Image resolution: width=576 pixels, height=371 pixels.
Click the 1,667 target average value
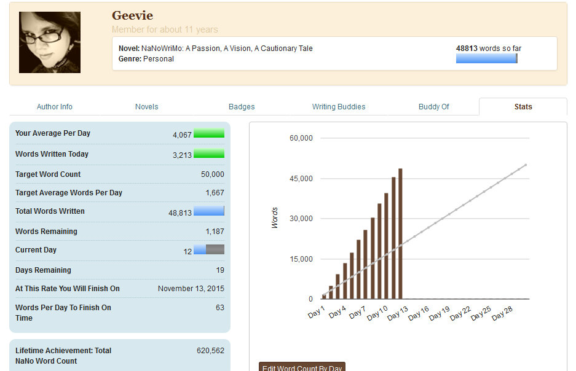click(x=215, y=193)
